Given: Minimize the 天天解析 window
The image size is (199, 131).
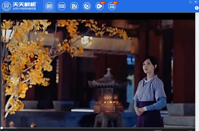Looking at the screenshot, I should [x=190, y=2].
